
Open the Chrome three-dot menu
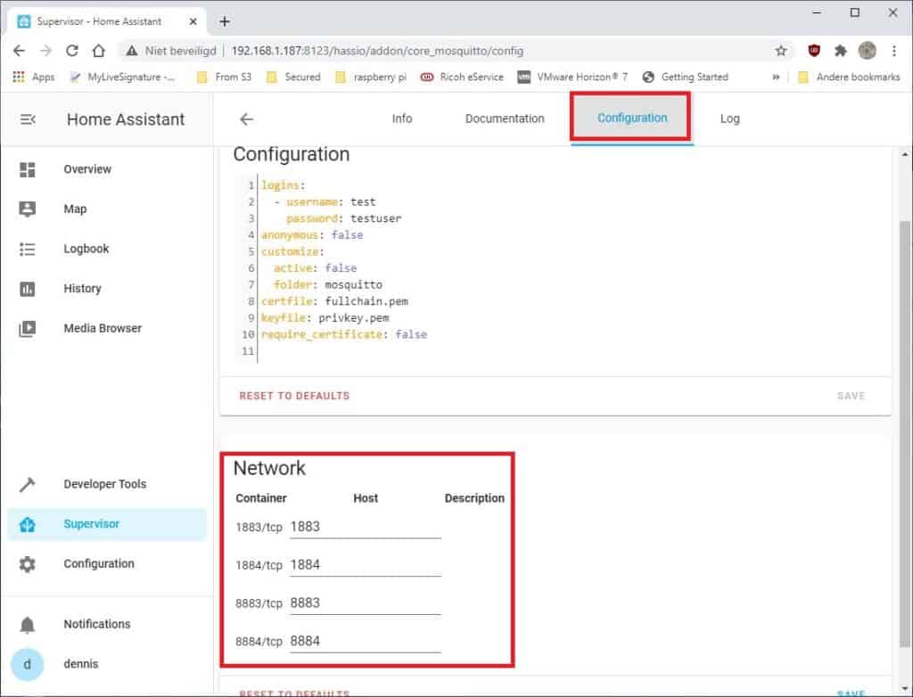(893, 51)
